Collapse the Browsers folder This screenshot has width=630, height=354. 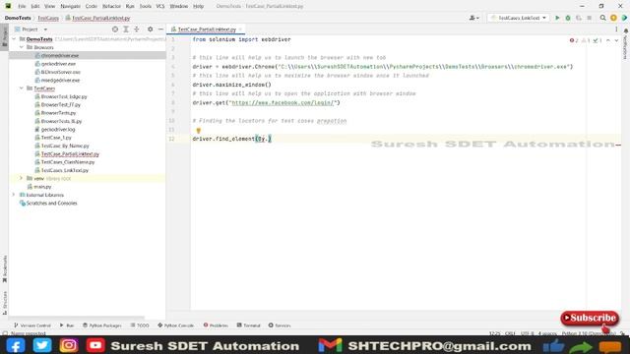click(22, 47)
